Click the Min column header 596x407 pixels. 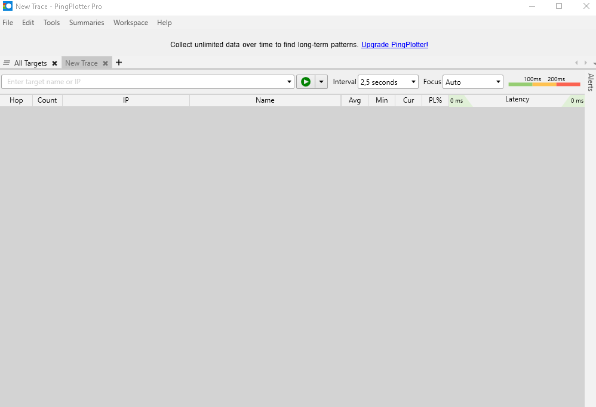(382, 100)
